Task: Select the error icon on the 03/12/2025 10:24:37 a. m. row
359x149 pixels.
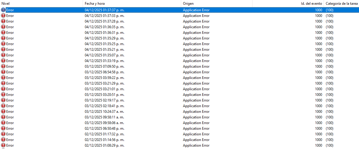Action: point(3,112)
